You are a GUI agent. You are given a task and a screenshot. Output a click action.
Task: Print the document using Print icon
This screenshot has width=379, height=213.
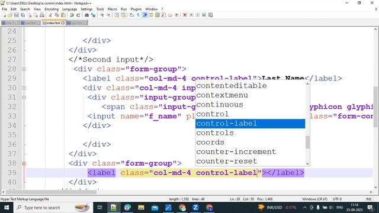42,15
